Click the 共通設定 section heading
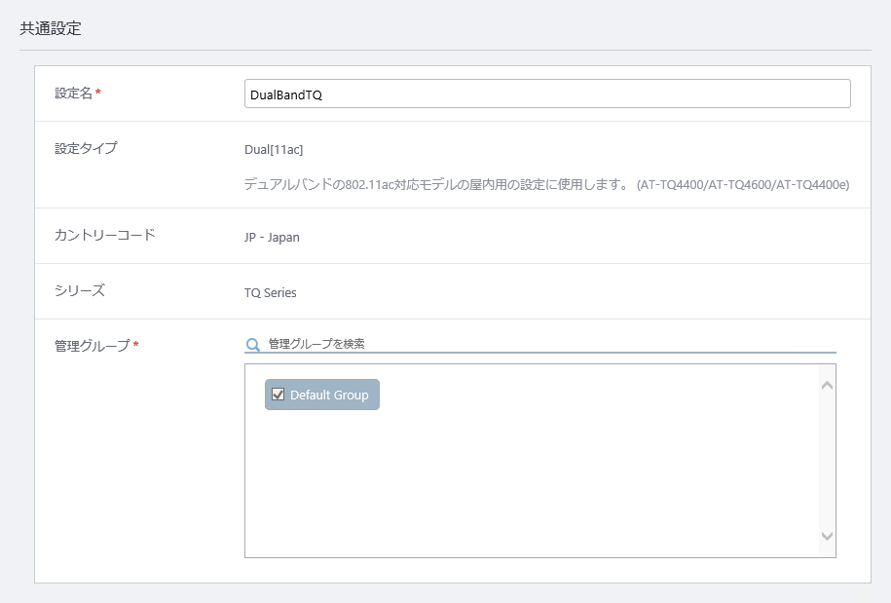 click(x=51, y=28)
